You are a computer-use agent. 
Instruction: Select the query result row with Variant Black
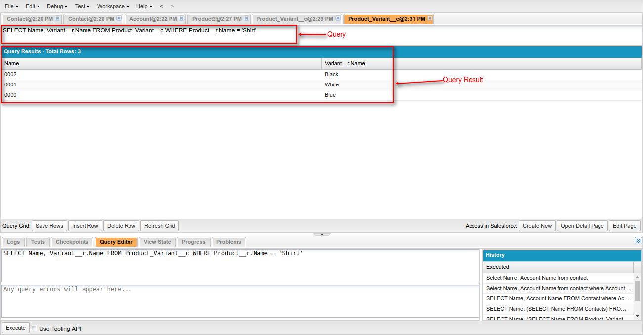(x=198, y=74)
